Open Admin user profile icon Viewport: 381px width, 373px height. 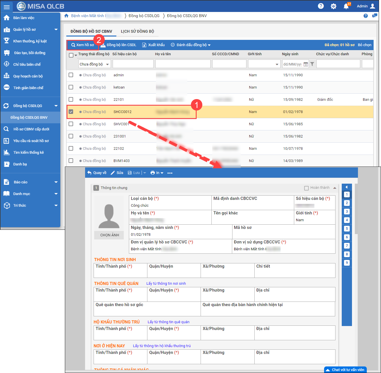point(372,6)
